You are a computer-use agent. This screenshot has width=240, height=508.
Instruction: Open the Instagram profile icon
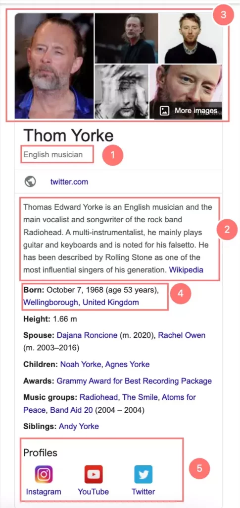(x=44, y=474)
